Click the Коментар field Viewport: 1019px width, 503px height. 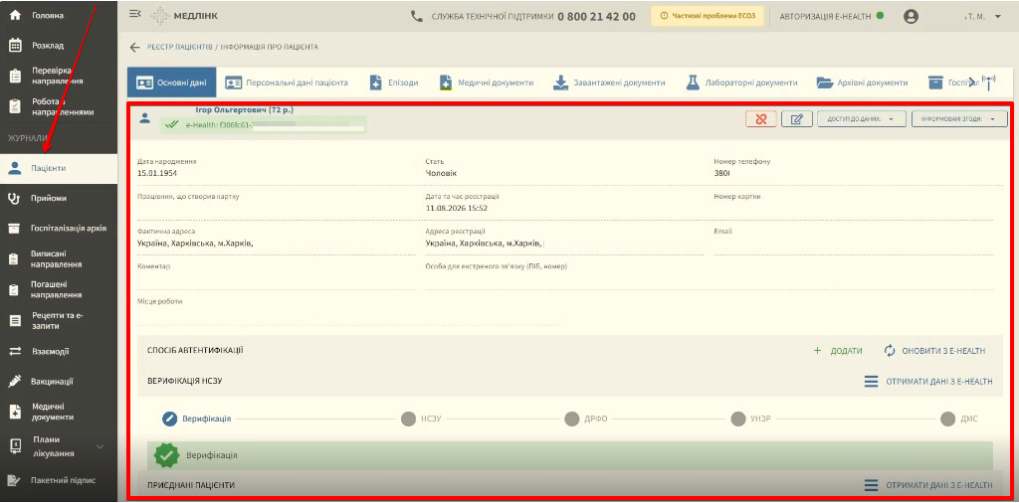coord(277,277)
